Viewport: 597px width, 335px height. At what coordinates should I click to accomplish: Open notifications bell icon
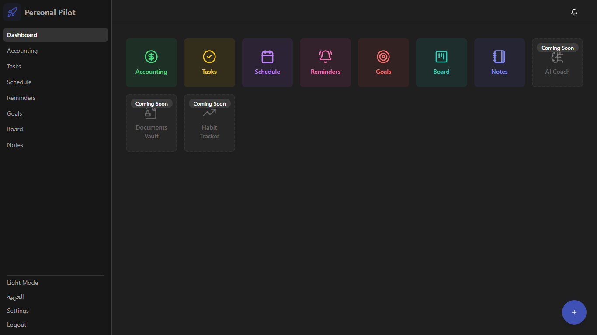pyautogui.click(x=574, y=12)
